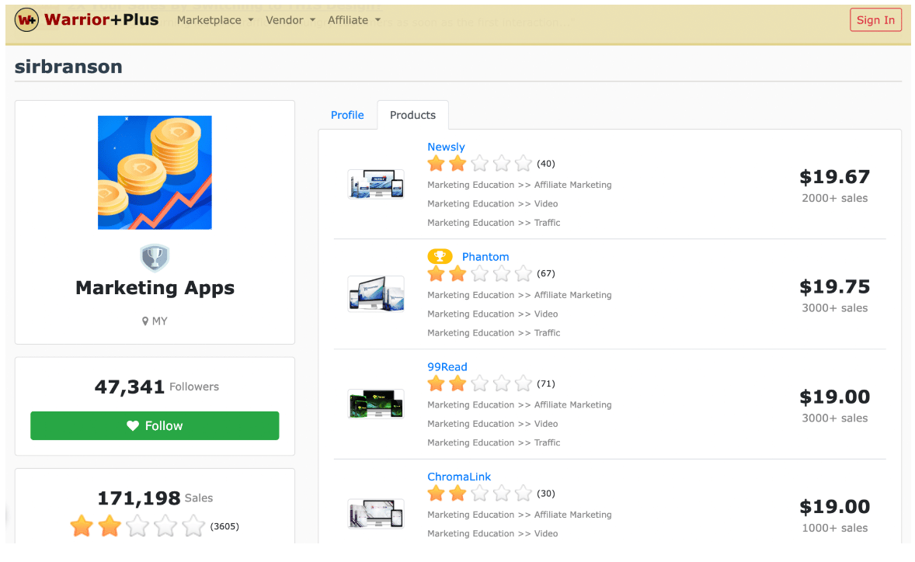The image size is (915, 562).
Task: Click the Marketing Apps vendor name
Action: (155, 288)
